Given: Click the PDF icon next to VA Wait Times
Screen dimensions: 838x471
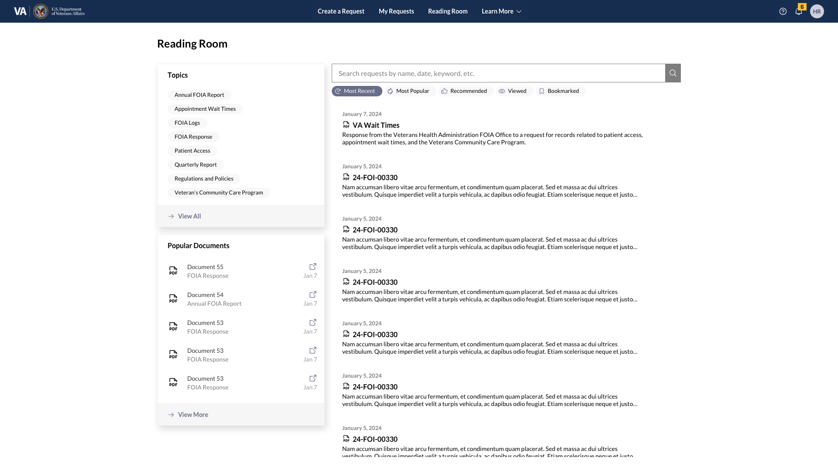Looking at the screenshot, I should click(346, 125).
